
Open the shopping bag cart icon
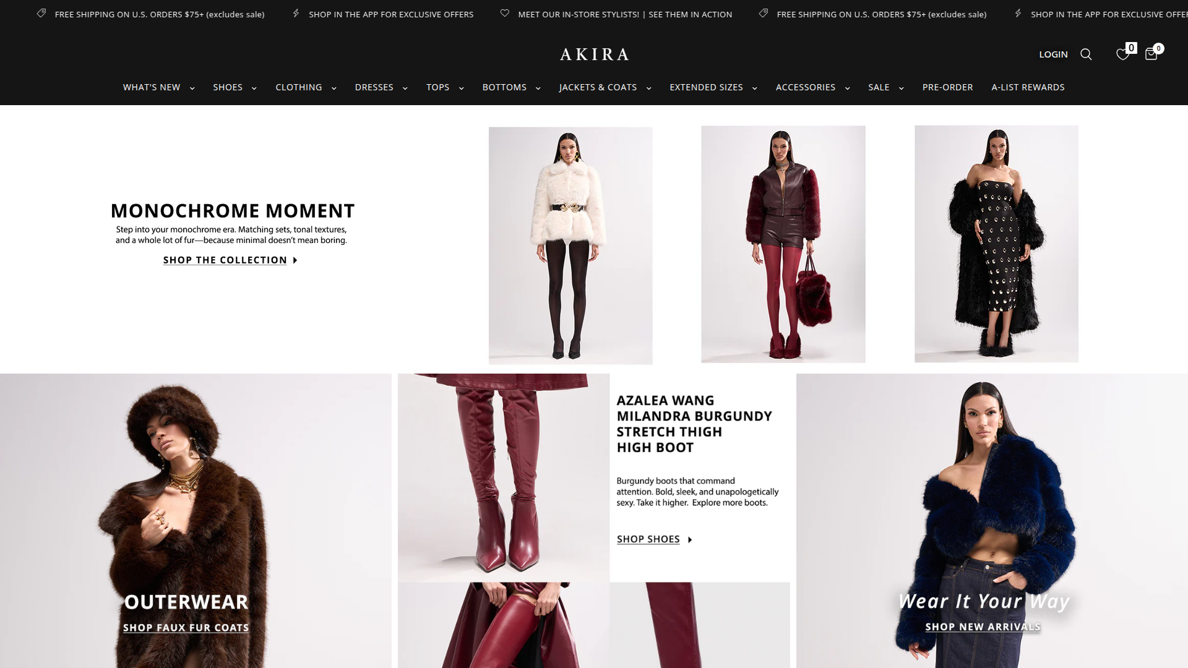(1151, 54)
